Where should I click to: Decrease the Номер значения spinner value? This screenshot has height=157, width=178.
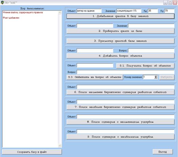(156, 78)
